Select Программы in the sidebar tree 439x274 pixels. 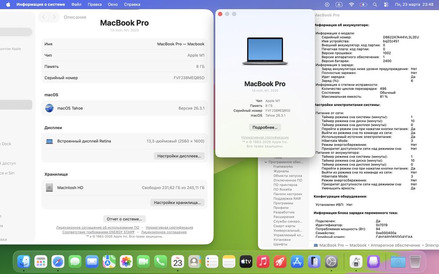click(x=283, y=203)
